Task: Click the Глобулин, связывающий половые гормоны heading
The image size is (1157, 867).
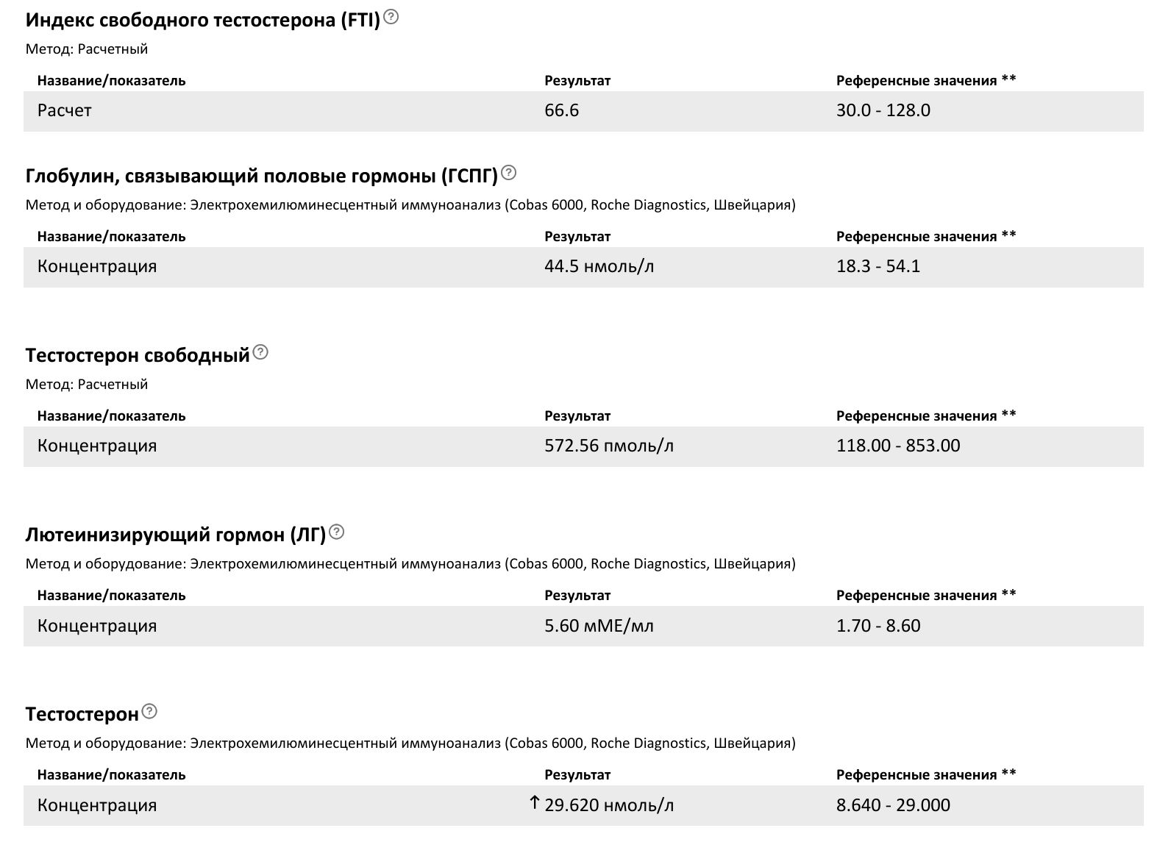Action: [x=261, y=176]
